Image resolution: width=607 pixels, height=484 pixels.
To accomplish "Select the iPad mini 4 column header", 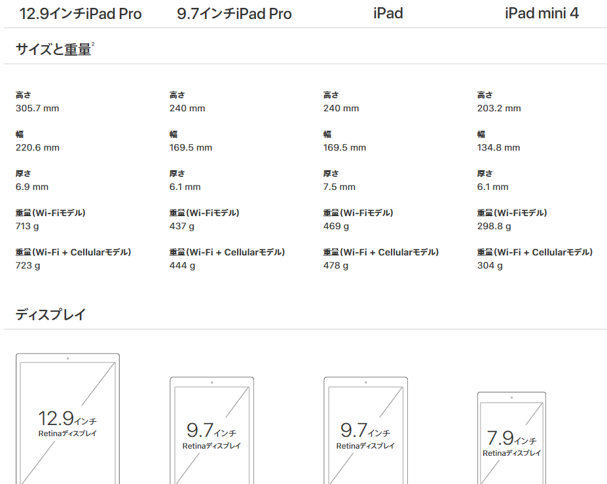I will 542,14.
